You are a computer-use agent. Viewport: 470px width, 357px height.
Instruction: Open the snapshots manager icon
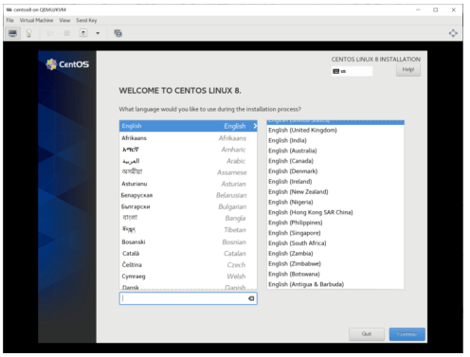(x=117, y=33)
